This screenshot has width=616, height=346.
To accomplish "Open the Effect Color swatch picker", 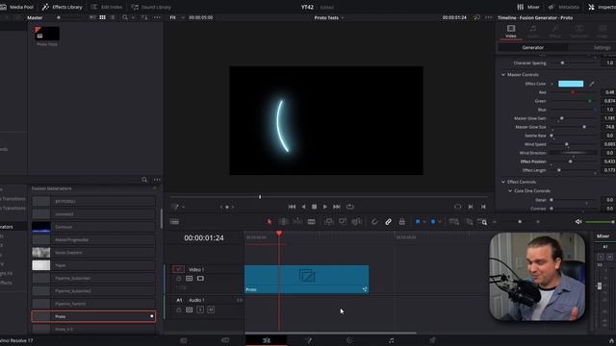I will [571, 84].
